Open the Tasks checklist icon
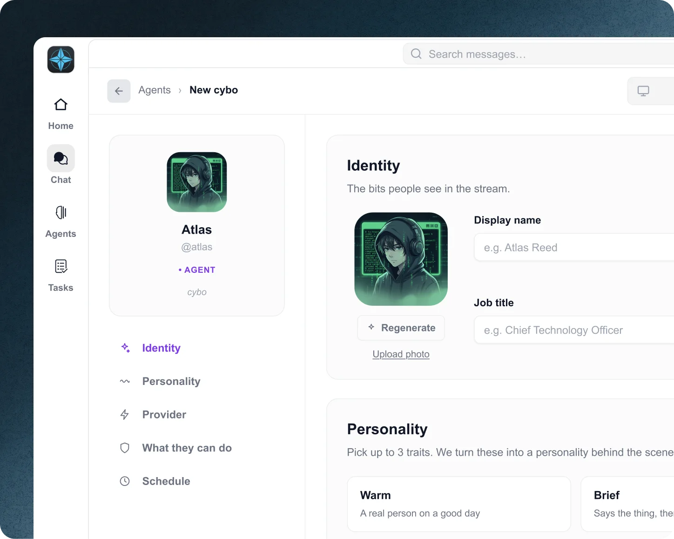 (x=61, y=266)
